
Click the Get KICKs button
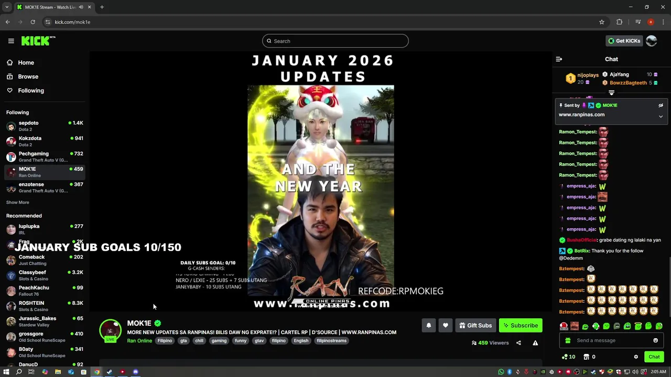click(x=624, y=41)
